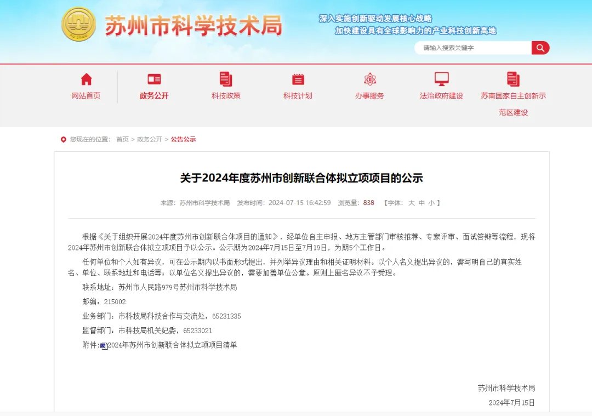The height and width of the screenshot is (416, 592).
Task: Click the 网站首页 house icon
Action: [x=86, y=79]
